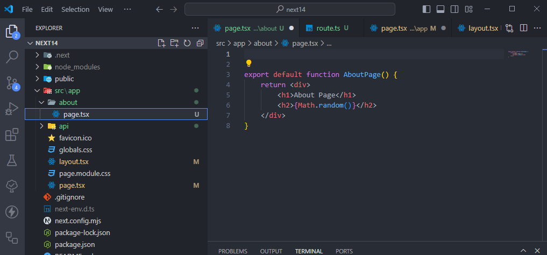Toggle the secondary side bar layout button
This screenshot has width=547, height=255.
tap(454, 9)
